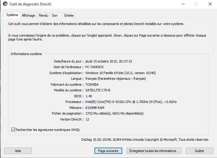
Task: Click memory value 8192MB RAM
Action: (x=95, y=108)
